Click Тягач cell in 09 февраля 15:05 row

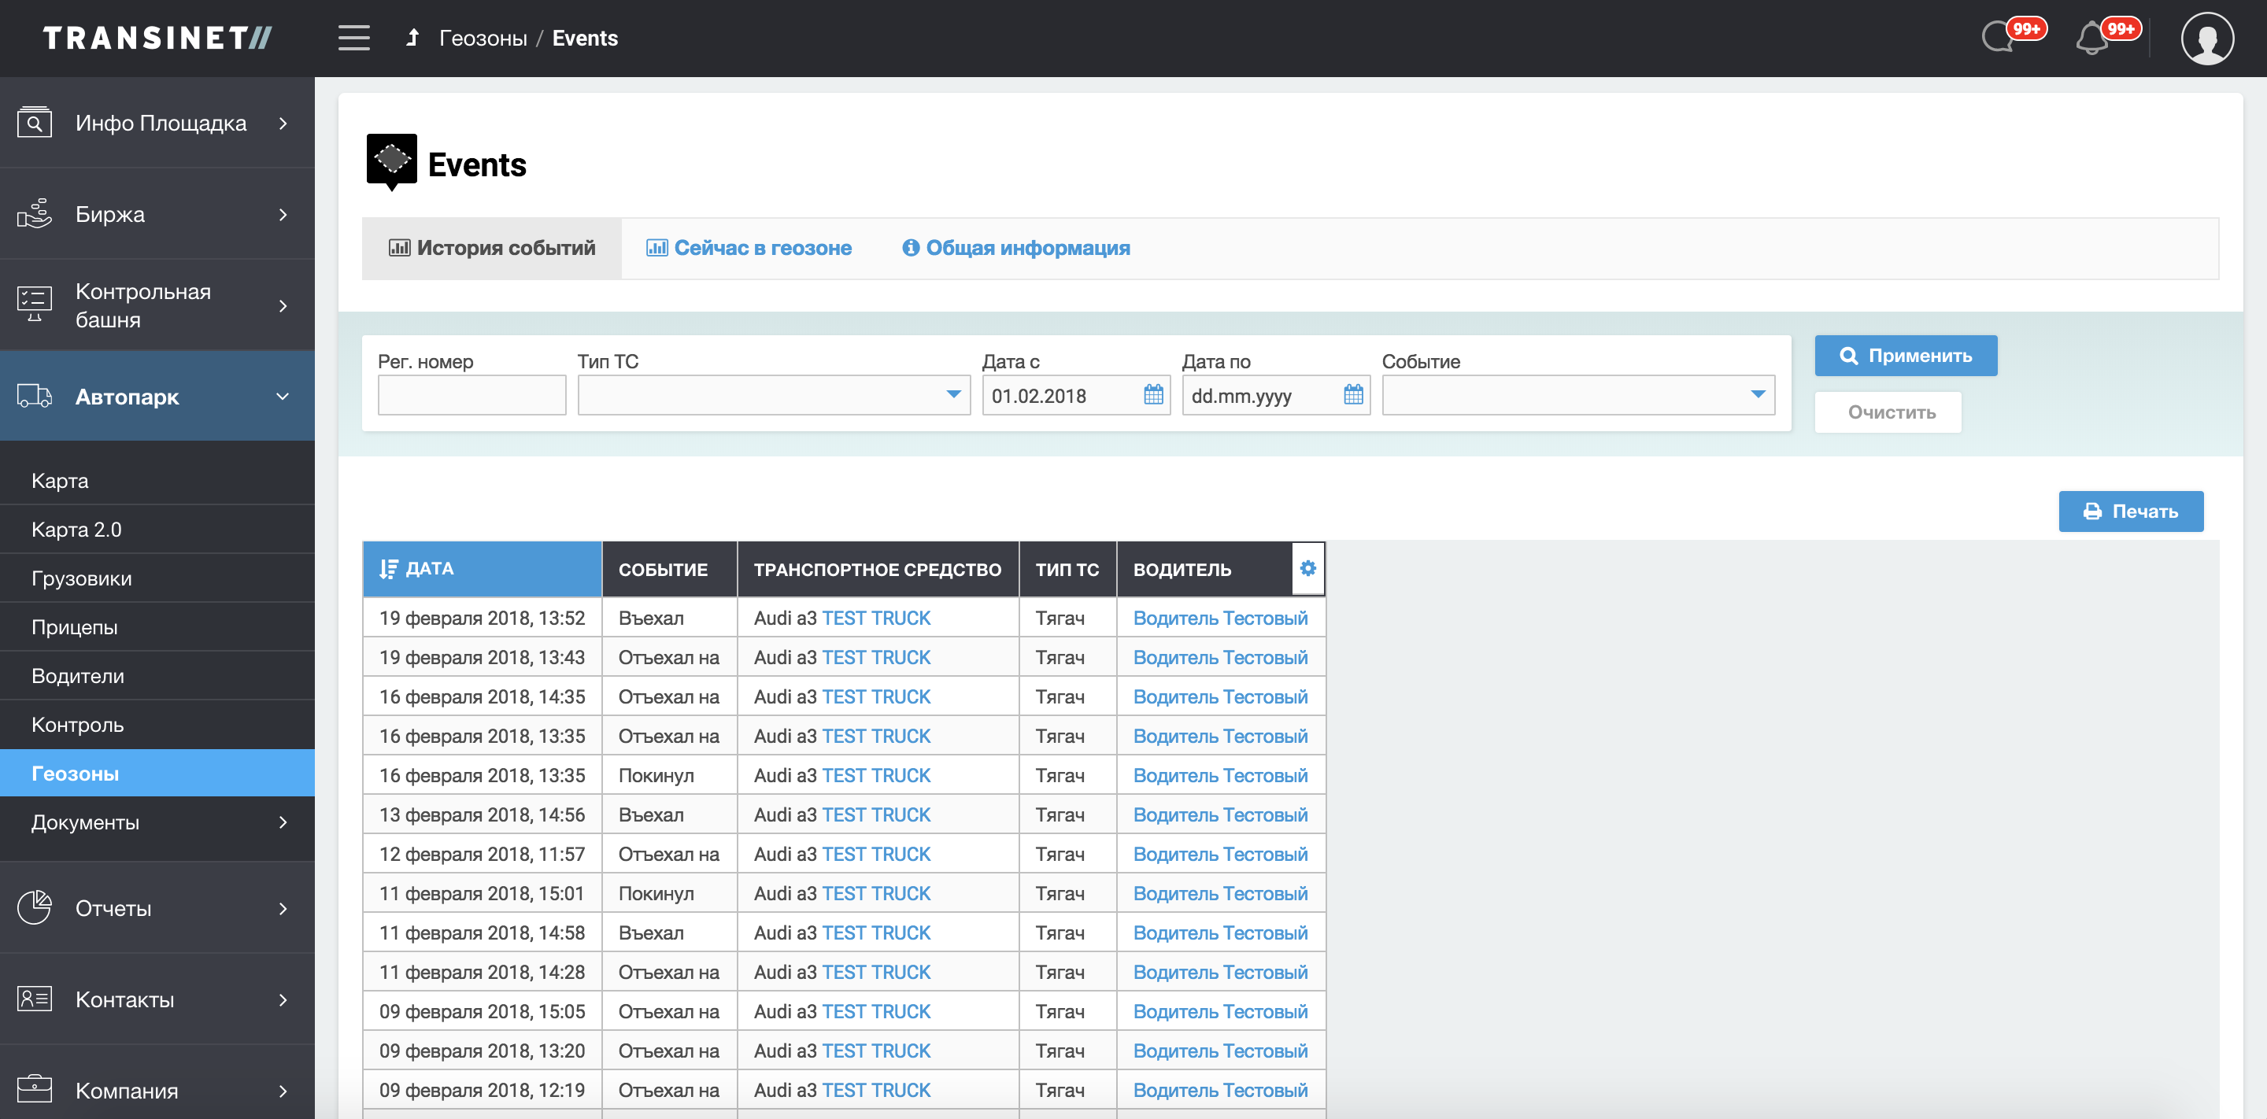[x=1067, y=1012]
